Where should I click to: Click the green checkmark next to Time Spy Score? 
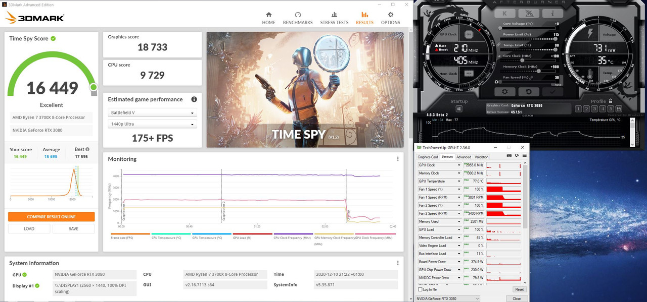[53, 38]
